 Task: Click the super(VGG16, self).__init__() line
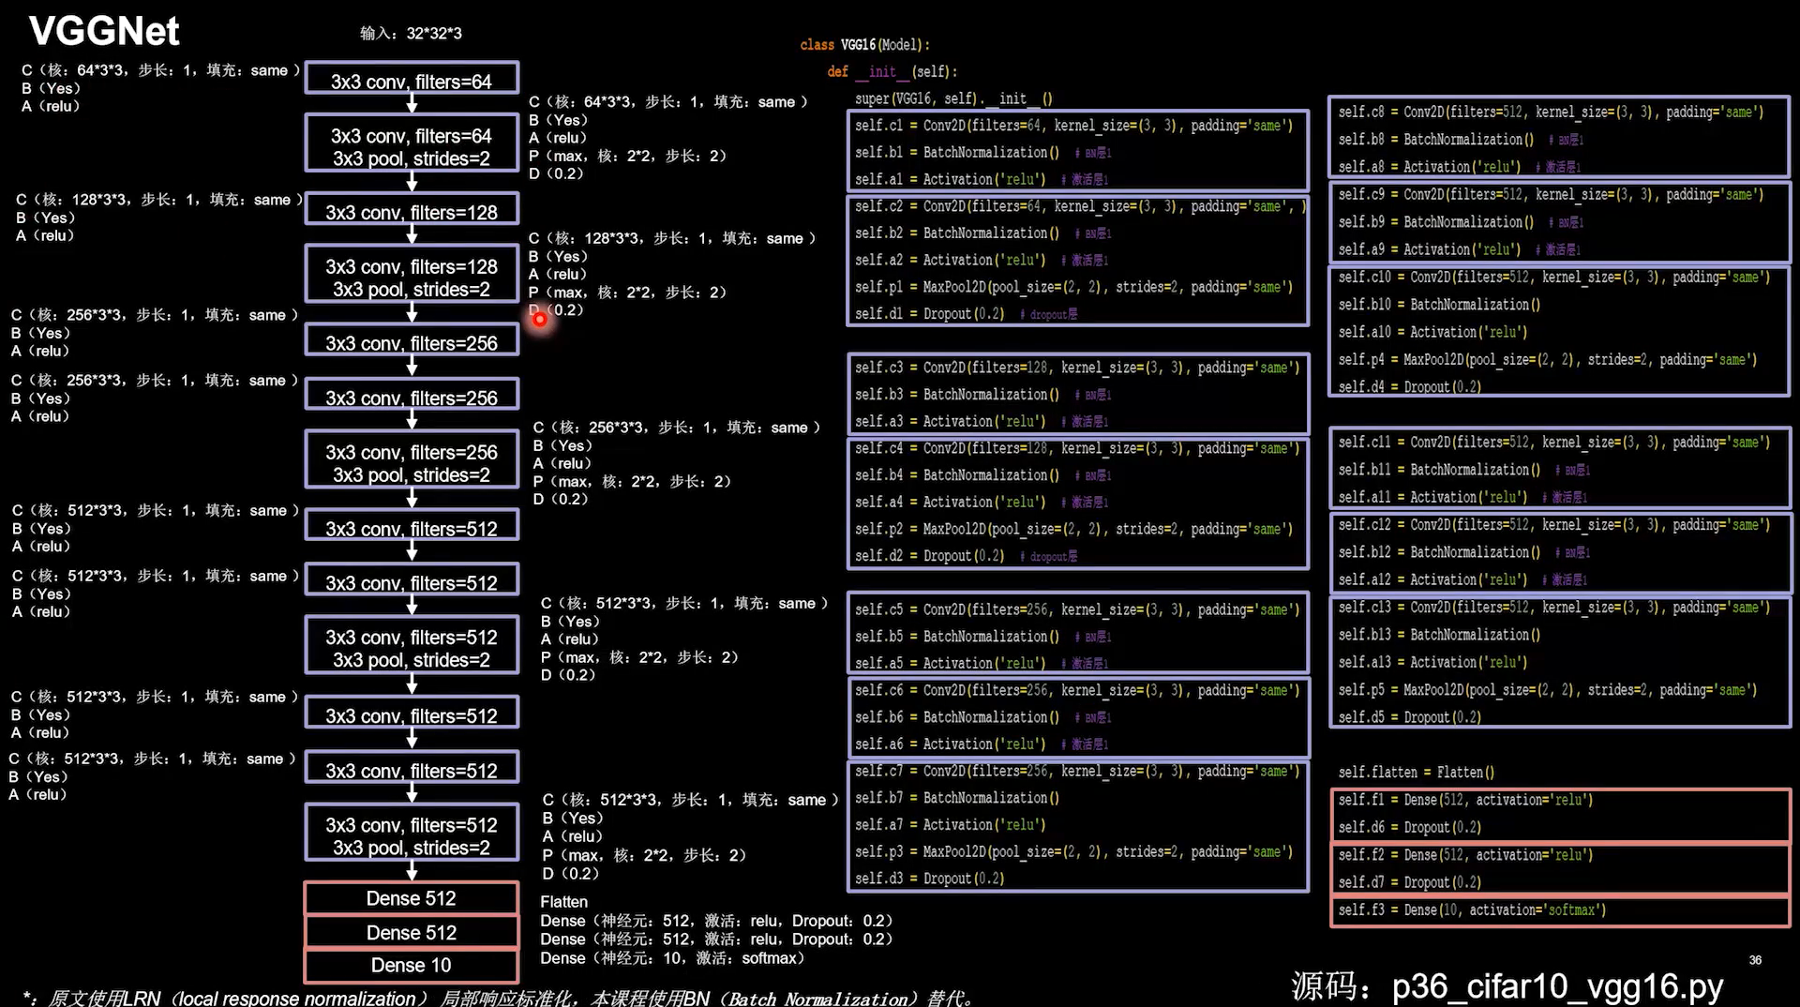click(953, 98)
